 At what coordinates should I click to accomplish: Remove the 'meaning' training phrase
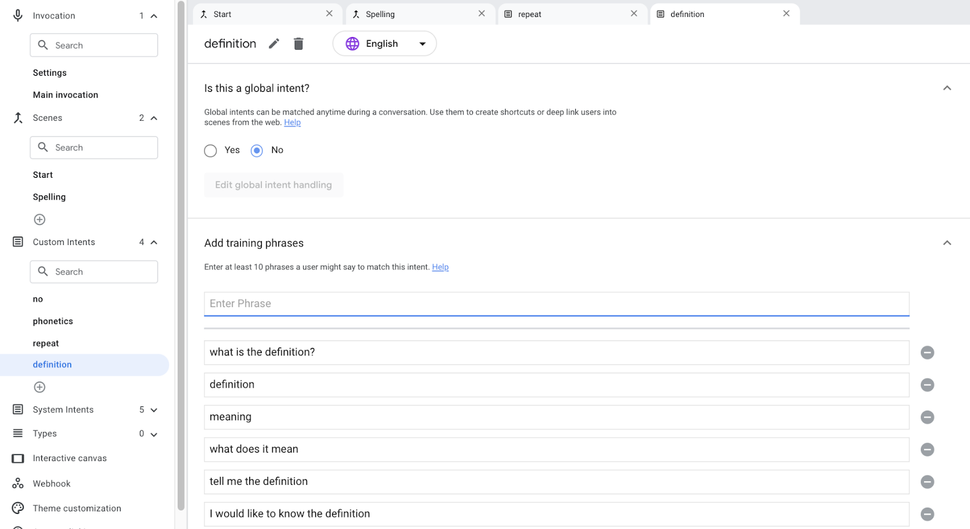point(927,417)
